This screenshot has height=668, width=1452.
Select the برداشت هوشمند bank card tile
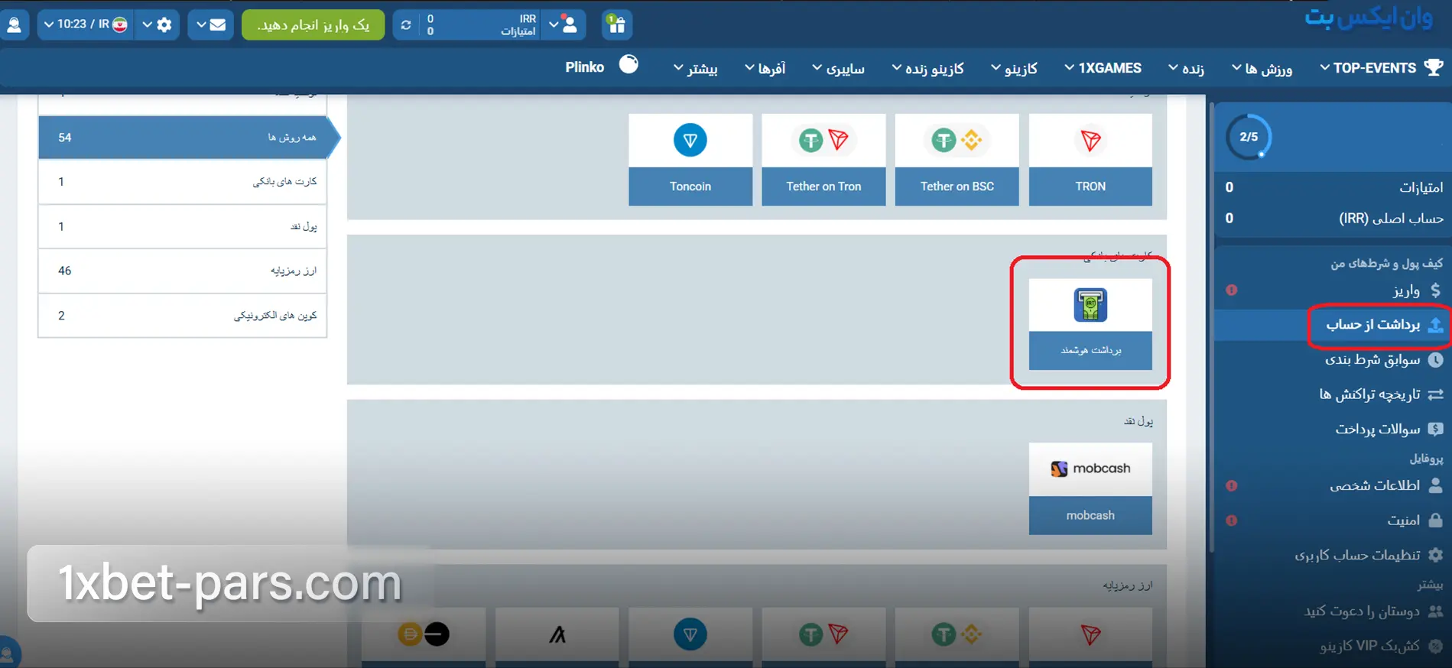point(1090,324)
